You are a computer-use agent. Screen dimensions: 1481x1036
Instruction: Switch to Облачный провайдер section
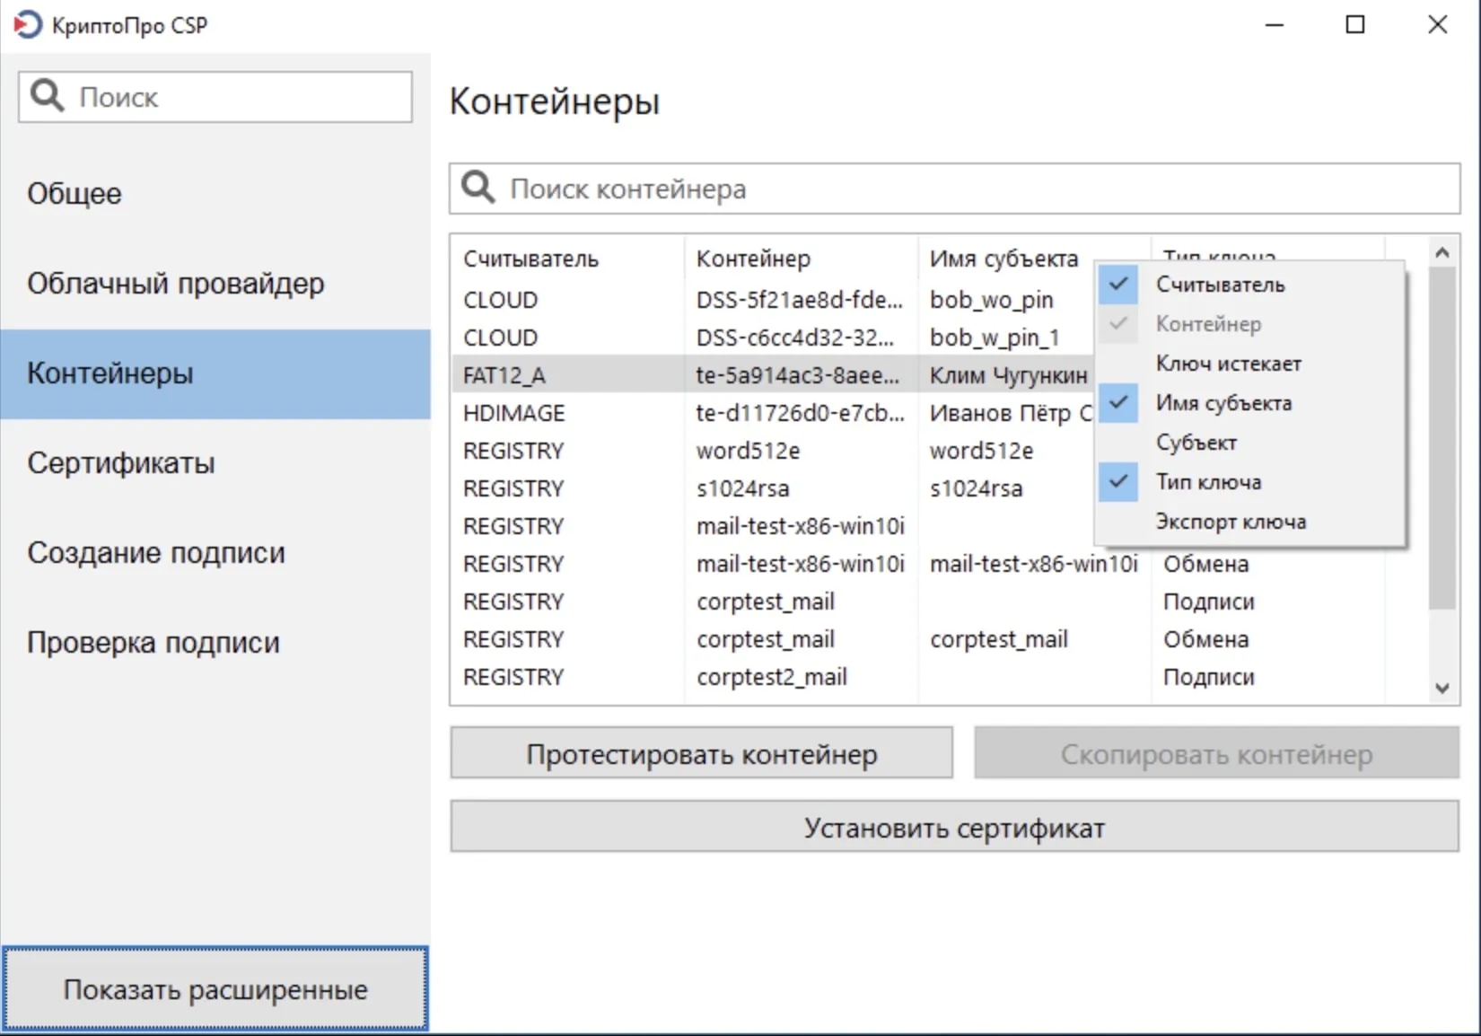176,284
